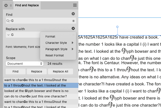The width and height of the screenshot is (161, 108).
Task: Open the Find options gear menu
Action: pyautogui.click(x=73, y=14)
